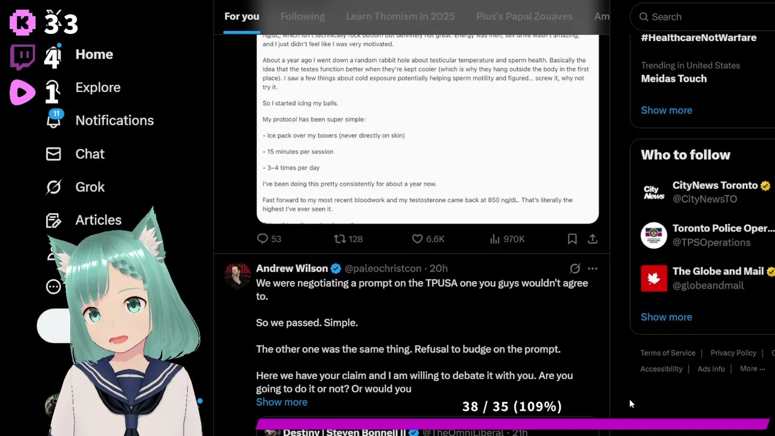Click the Chat envelope icon
The width and height of the screenshot is (775, 436).
54,154
